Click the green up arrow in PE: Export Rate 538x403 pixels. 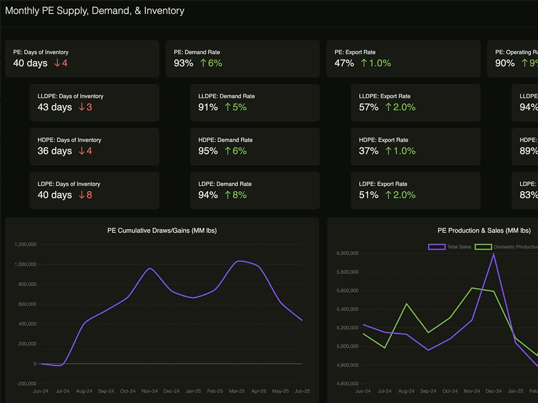[x=364, y=63]
